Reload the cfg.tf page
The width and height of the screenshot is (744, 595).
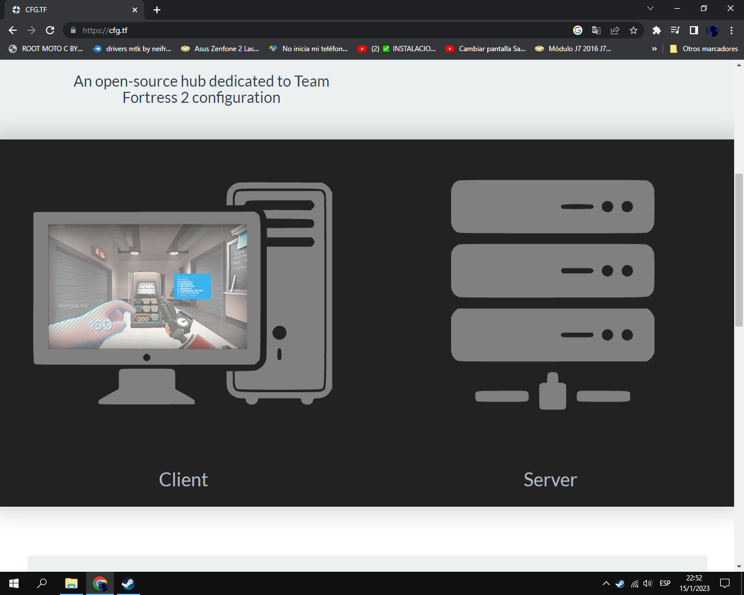50,30
